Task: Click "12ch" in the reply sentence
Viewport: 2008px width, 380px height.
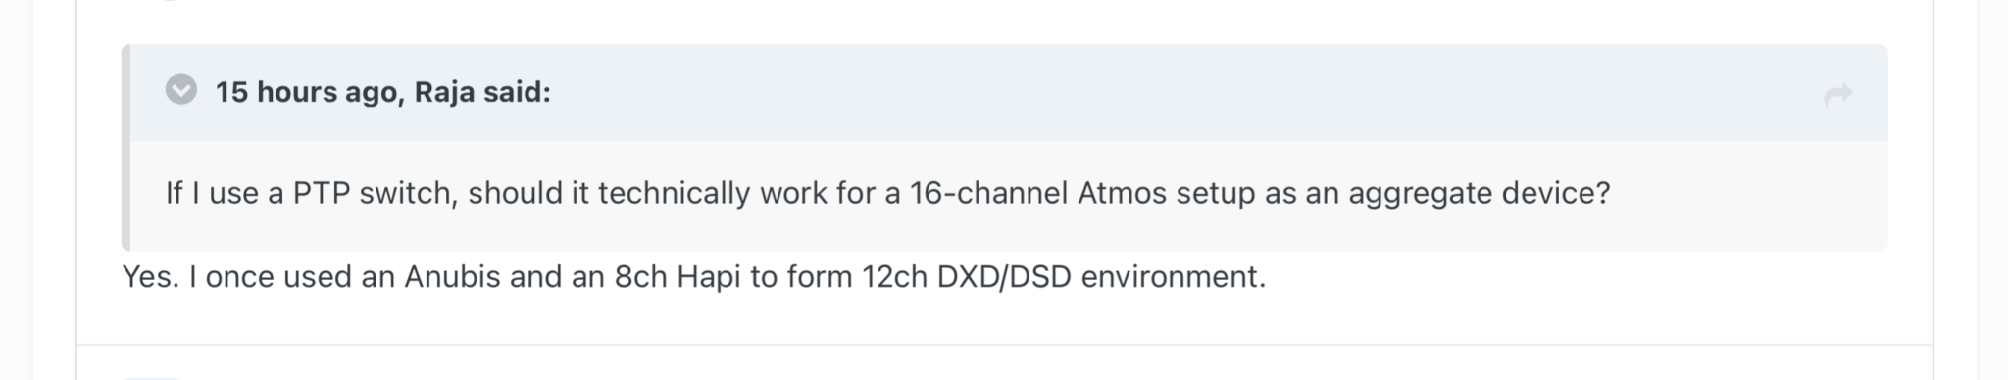Action: pyautogui.click(x=895, y=277)
